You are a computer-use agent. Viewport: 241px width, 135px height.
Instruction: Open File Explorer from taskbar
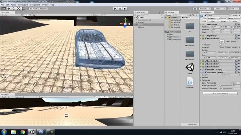tap(14, 132)
